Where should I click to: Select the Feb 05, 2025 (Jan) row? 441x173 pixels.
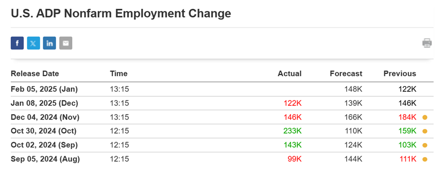pos(222,89)
